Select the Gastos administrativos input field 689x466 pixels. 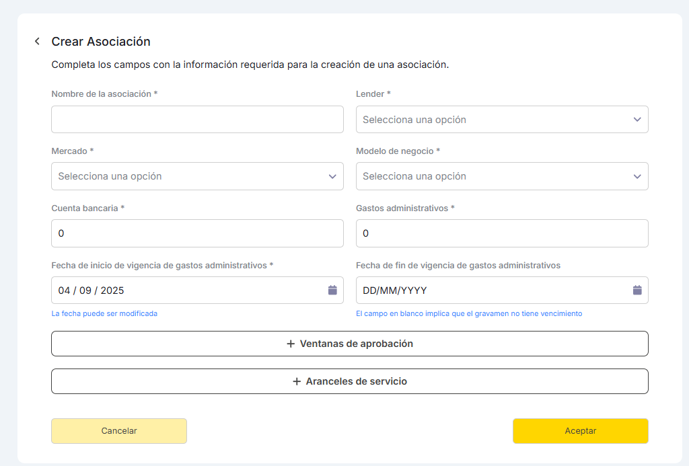pos(502,233)
